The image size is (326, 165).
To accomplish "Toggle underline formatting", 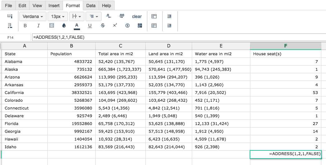I will [90, 26].
